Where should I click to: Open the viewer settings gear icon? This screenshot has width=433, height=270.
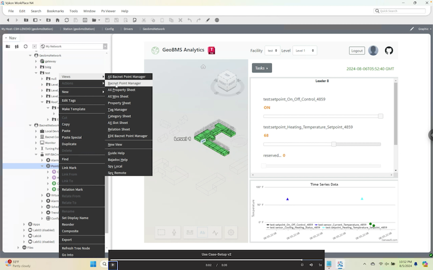point(231,233)
